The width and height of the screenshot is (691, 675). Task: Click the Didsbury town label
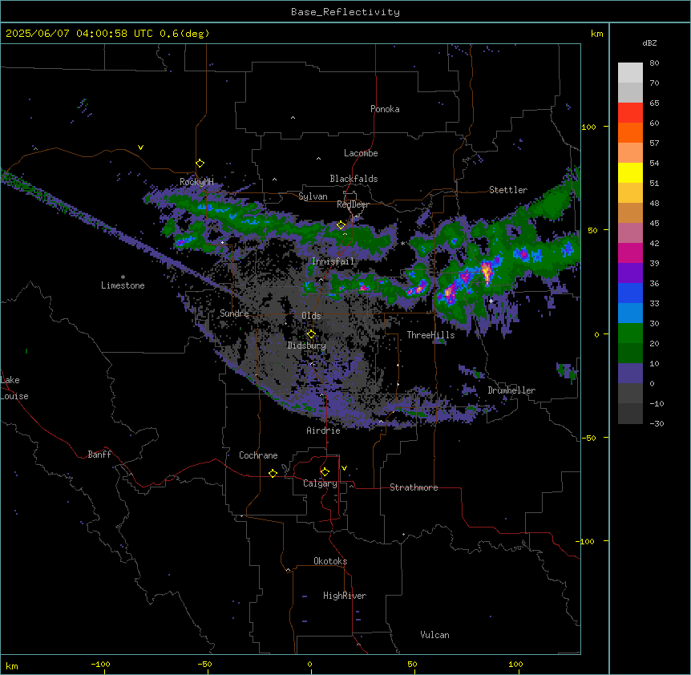coord(307,346)
